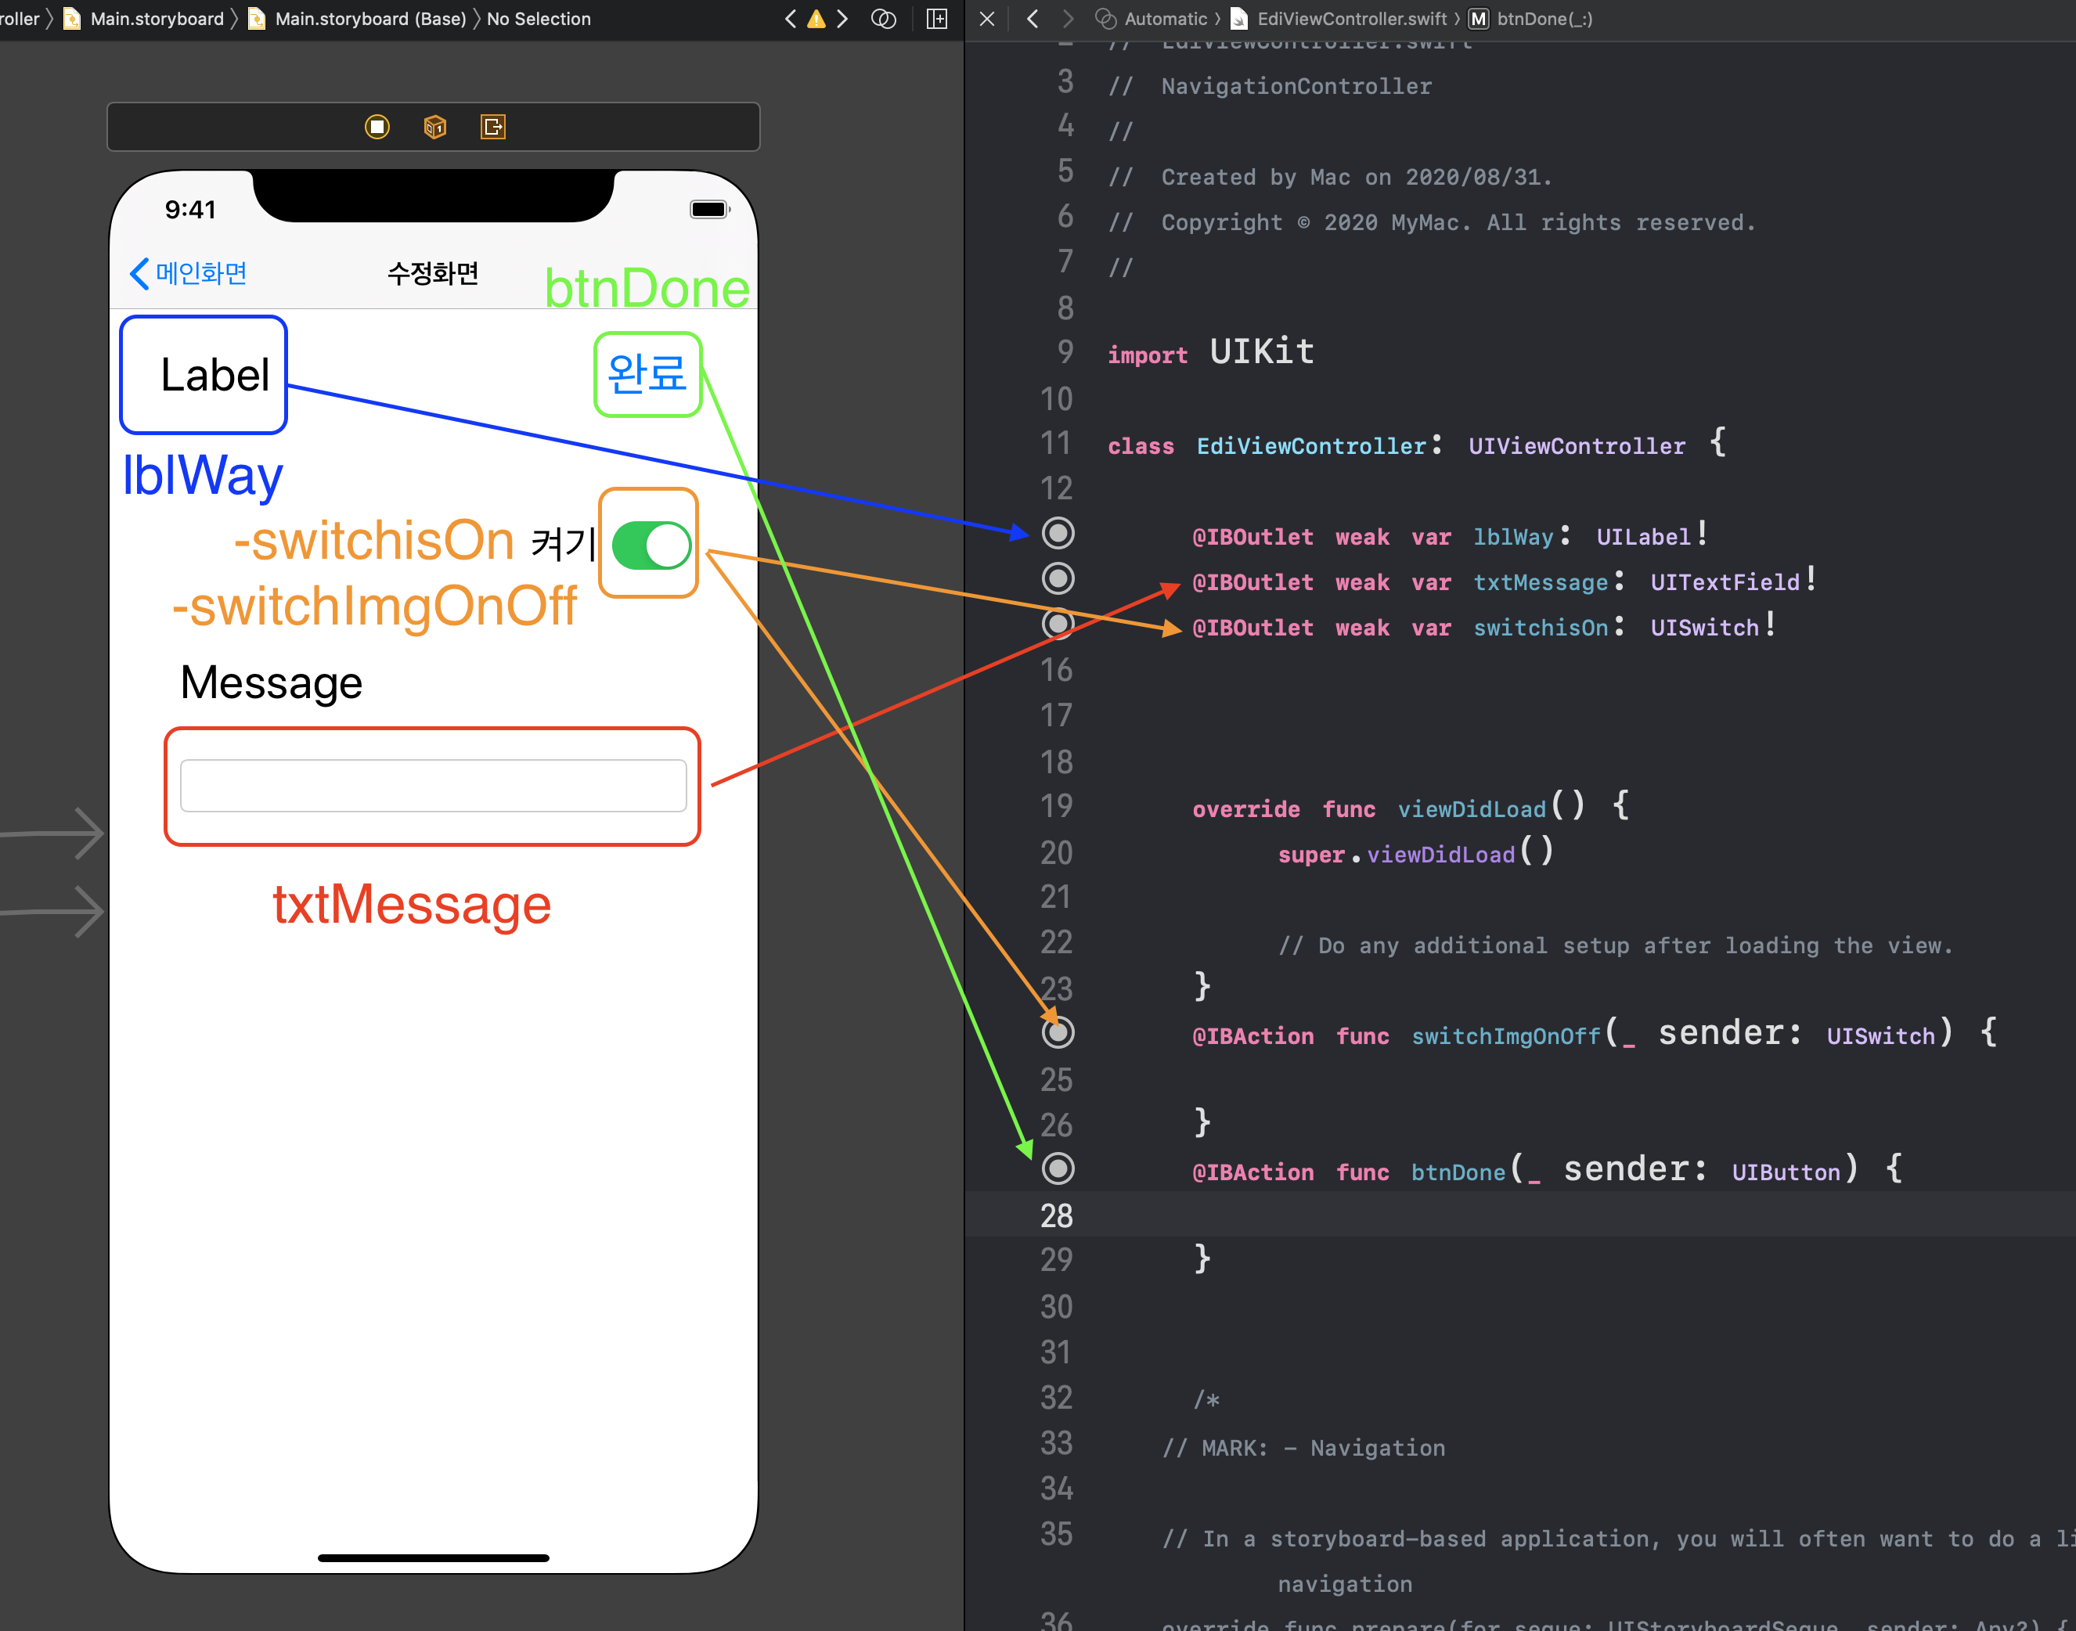Click the View Controller scene dock icon
The width and height of the screenshot is (2076, 1631).
click(x=377, y=127)
